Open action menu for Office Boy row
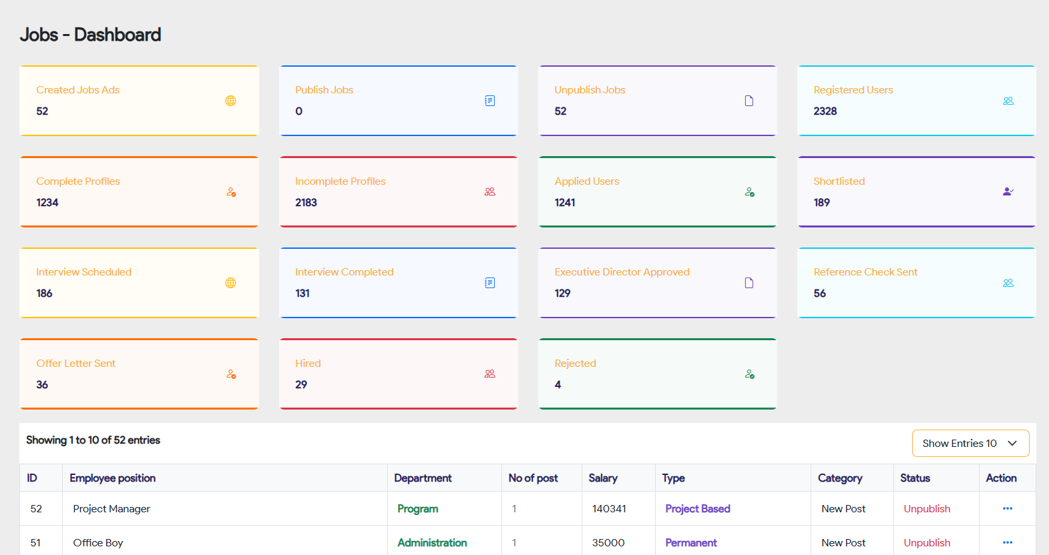The image size is (1049, 555). click(x=1007, y=543)
